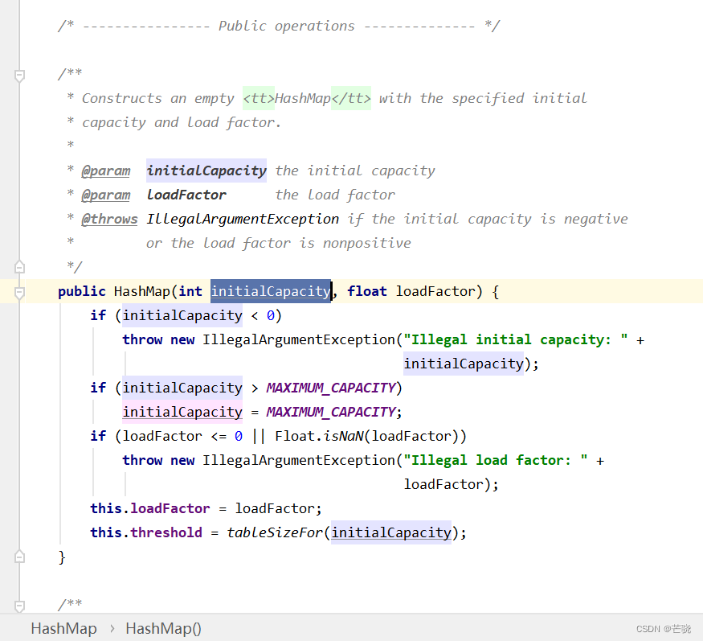
Task: Click the <tt>HashMap</tt> tag in the comment
Action: point(307,98)
